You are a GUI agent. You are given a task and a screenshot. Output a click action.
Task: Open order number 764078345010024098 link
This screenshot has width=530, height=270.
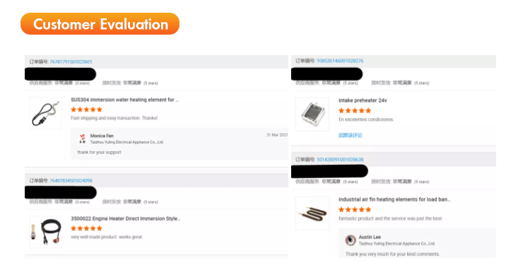click(x=71, y=181)
